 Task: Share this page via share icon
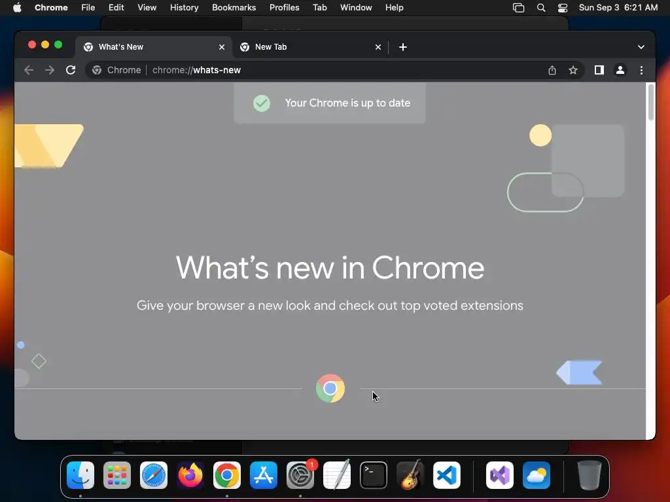coord(552,70)
